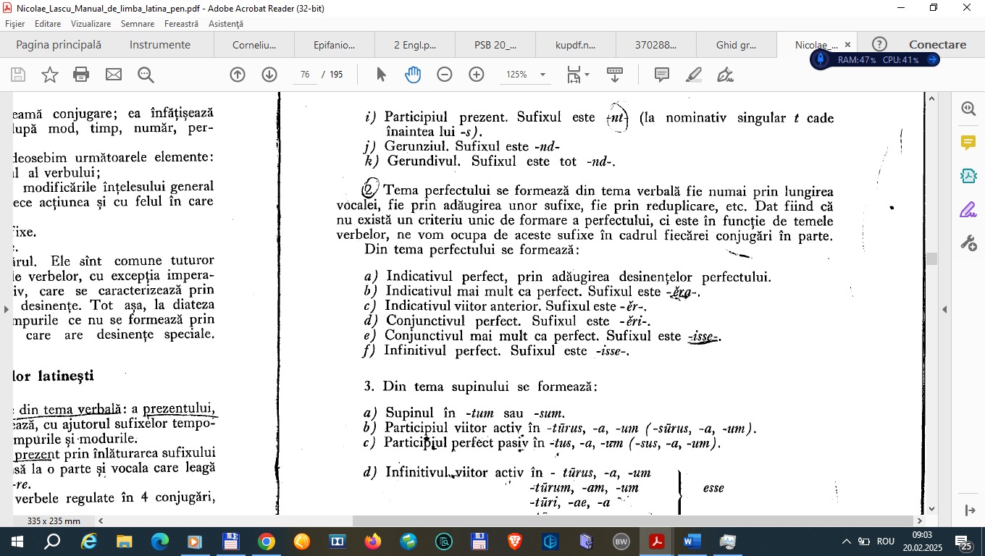Click ROU keyboard language indicator
Image resolution: width=985 pixels, height=556 pixels.
[x=885, y=542]
